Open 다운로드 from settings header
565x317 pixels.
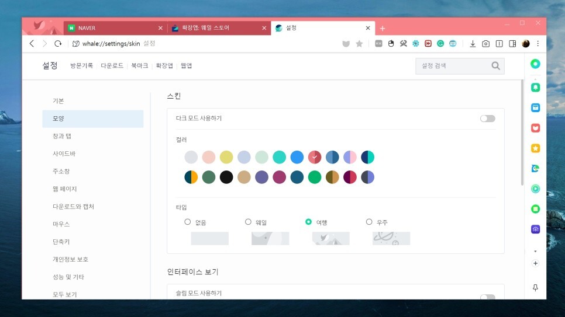[112, 65]
